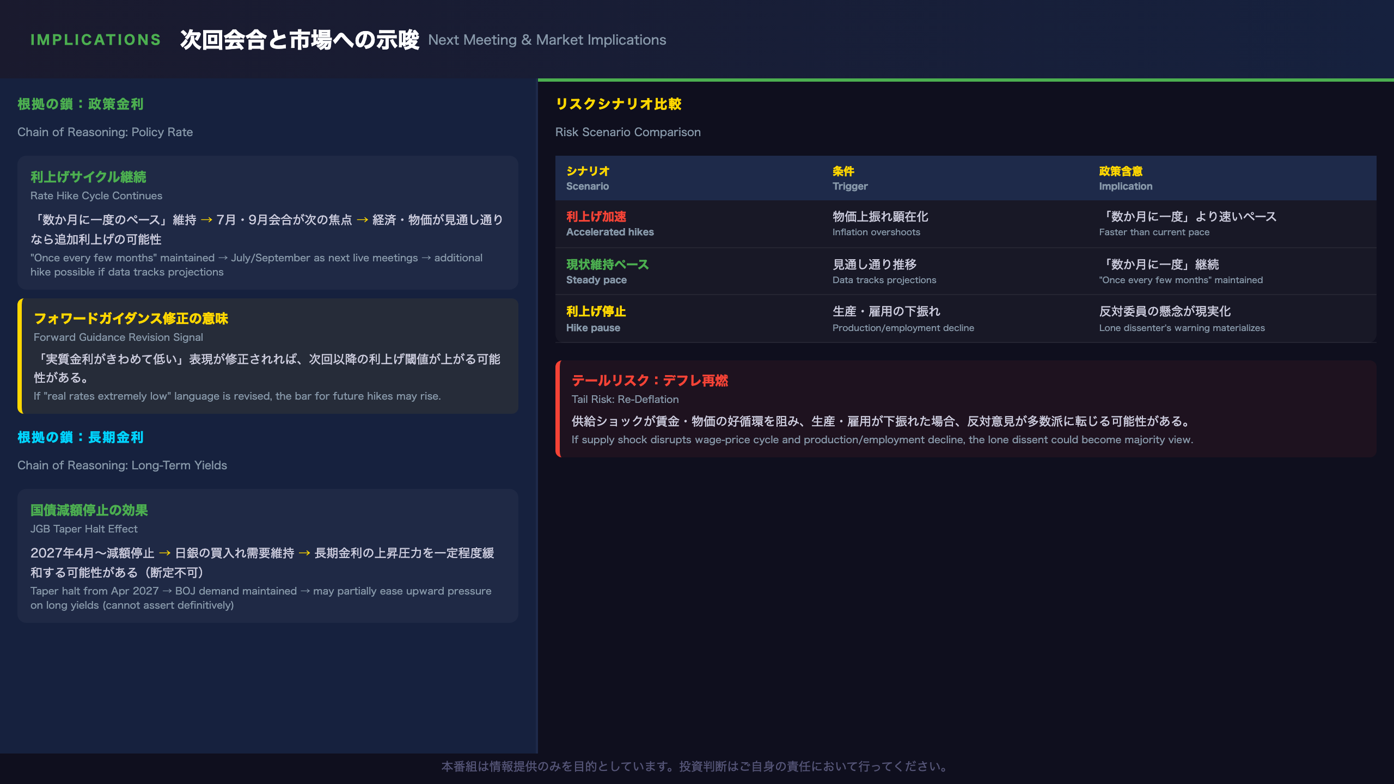Image resolution: width=1394 pixels, height=784 pixels.
Task: Click cell 反対委員の懸念が現実化
Action: click(x=1165, y=311)
